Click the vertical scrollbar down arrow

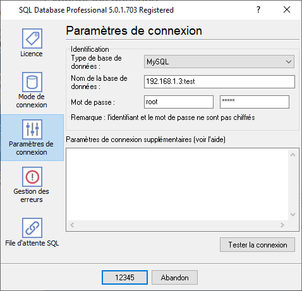[293, 215]
